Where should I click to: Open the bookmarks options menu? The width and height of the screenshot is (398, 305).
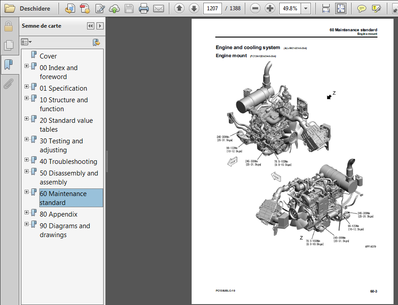click(26, 42)
